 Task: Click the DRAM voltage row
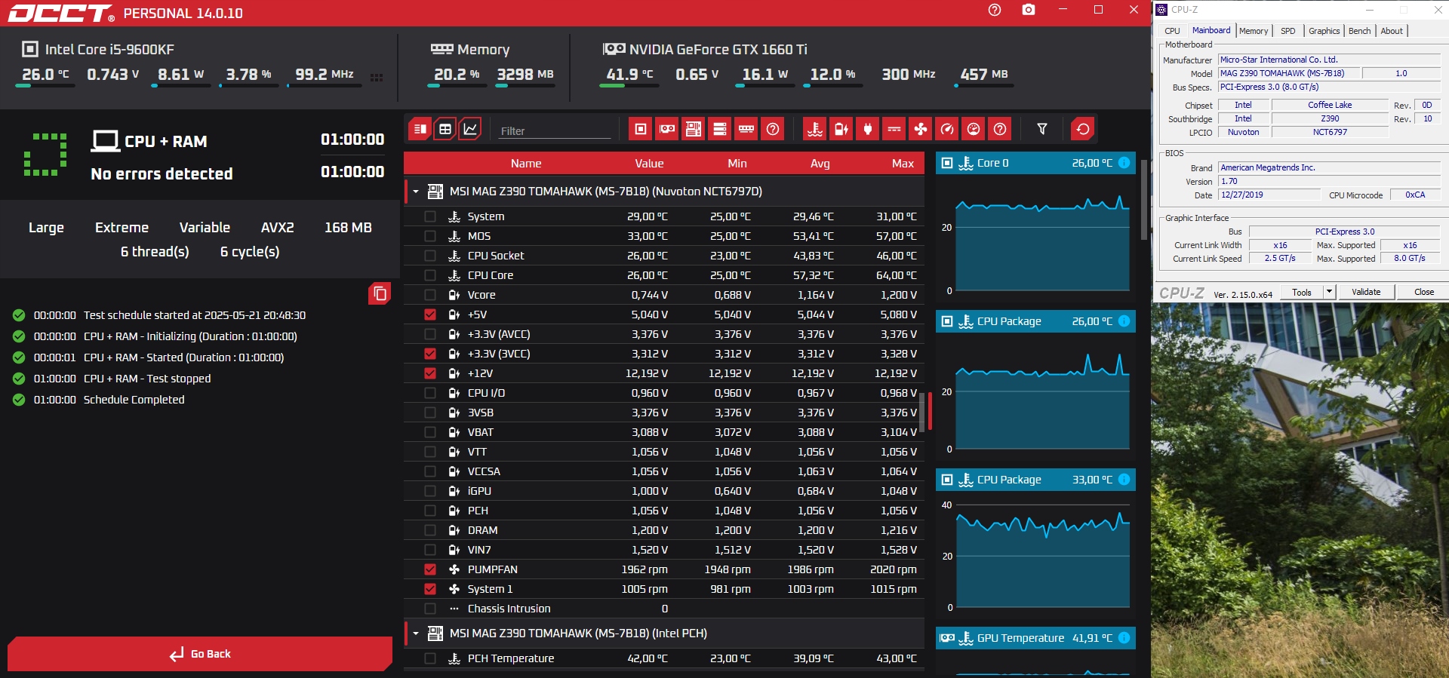[x=664, y=530]
